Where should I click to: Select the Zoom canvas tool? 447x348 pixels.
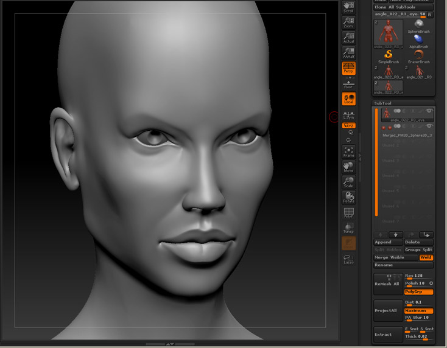click(348, 23)
